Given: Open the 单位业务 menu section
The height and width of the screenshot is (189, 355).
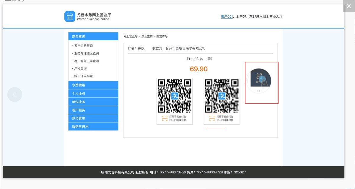Looking at the screenshot, I should coord(93,102).
